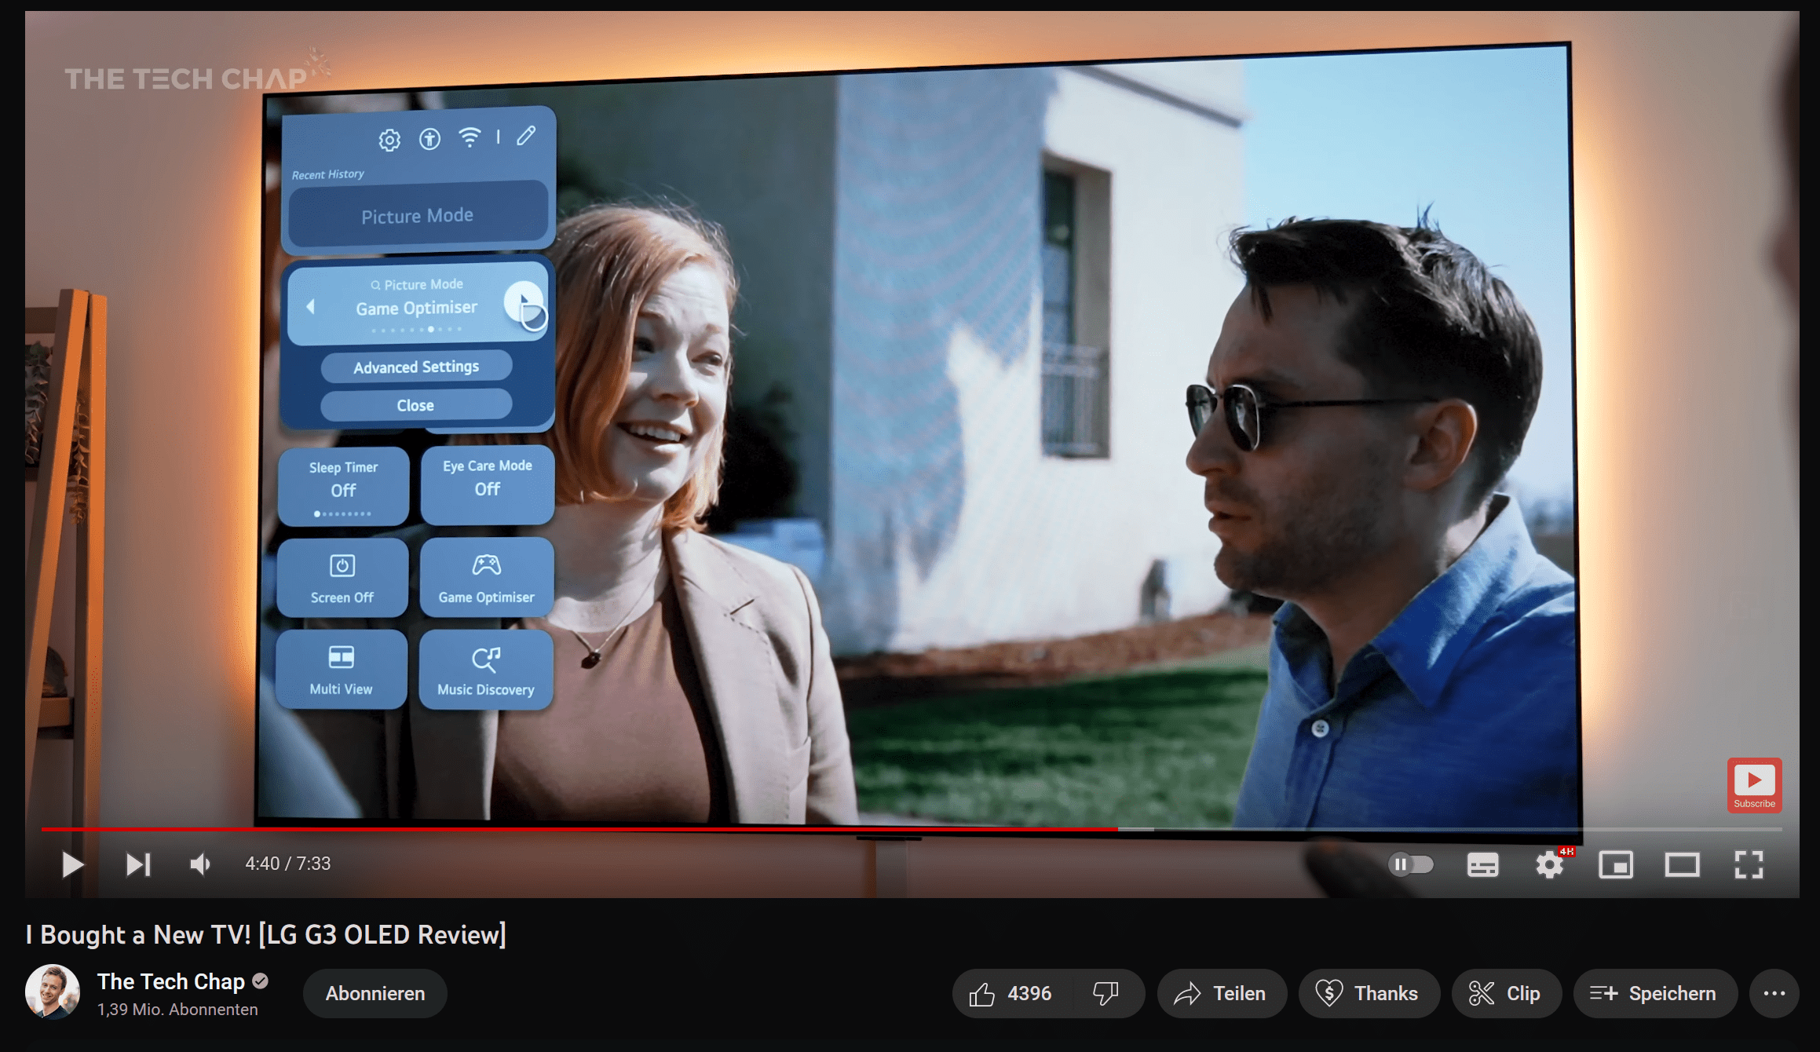Switch to theater mode
This screenshot has height=1052, width=1820.
(x=1683, y=864)
